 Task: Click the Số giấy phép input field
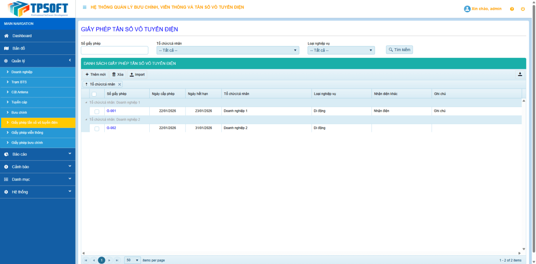click(x=115, y=50)
